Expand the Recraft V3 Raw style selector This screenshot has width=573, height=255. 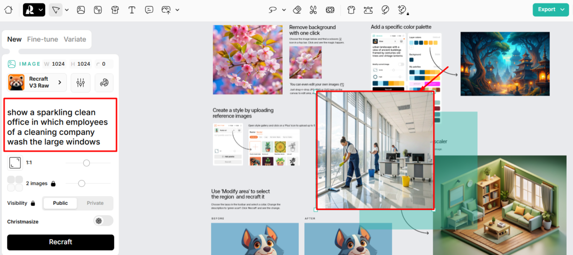coord(37,83)
